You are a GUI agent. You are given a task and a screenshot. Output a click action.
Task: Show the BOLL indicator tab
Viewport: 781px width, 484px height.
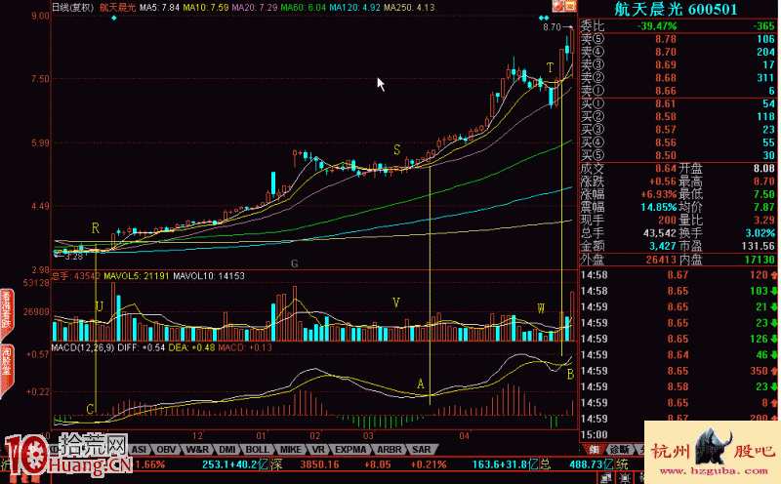257,449
